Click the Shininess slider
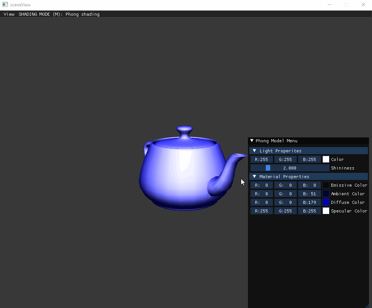 [x=290, y=168]
